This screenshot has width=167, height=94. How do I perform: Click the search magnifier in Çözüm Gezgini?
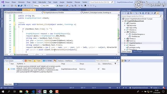click(x=161, y=16)
